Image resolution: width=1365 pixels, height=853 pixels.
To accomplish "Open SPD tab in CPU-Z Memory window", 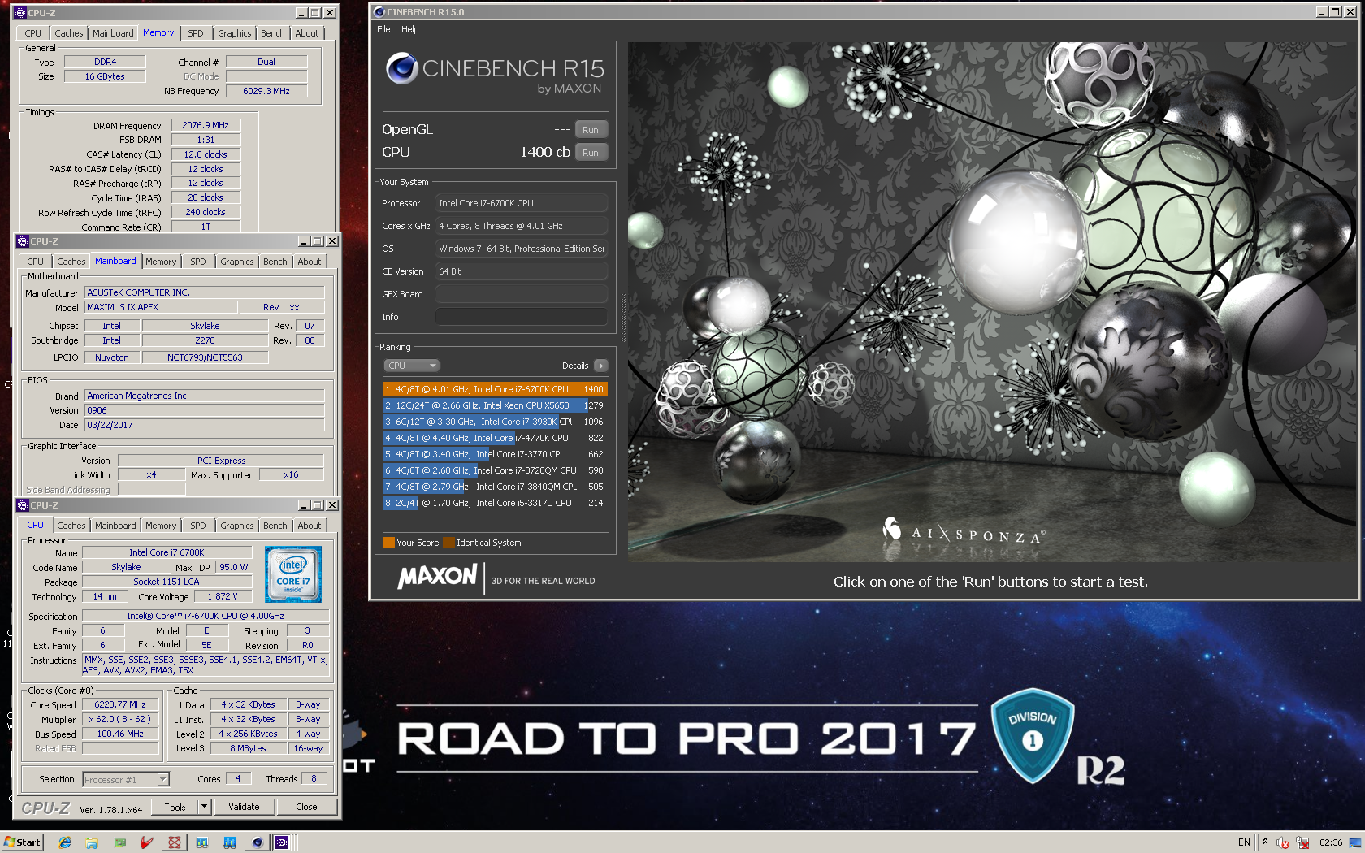I will (196, 33).
